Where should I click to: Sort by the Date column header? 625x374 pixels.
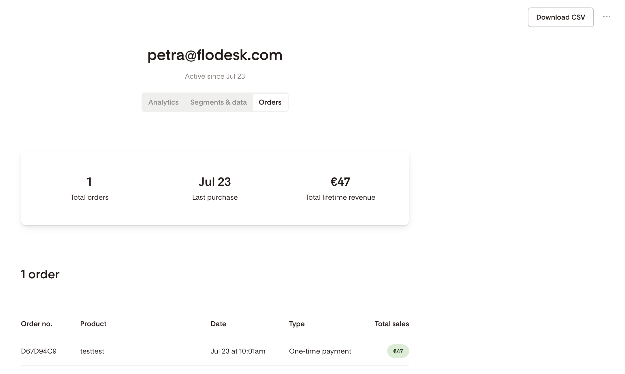click(218, 324)
